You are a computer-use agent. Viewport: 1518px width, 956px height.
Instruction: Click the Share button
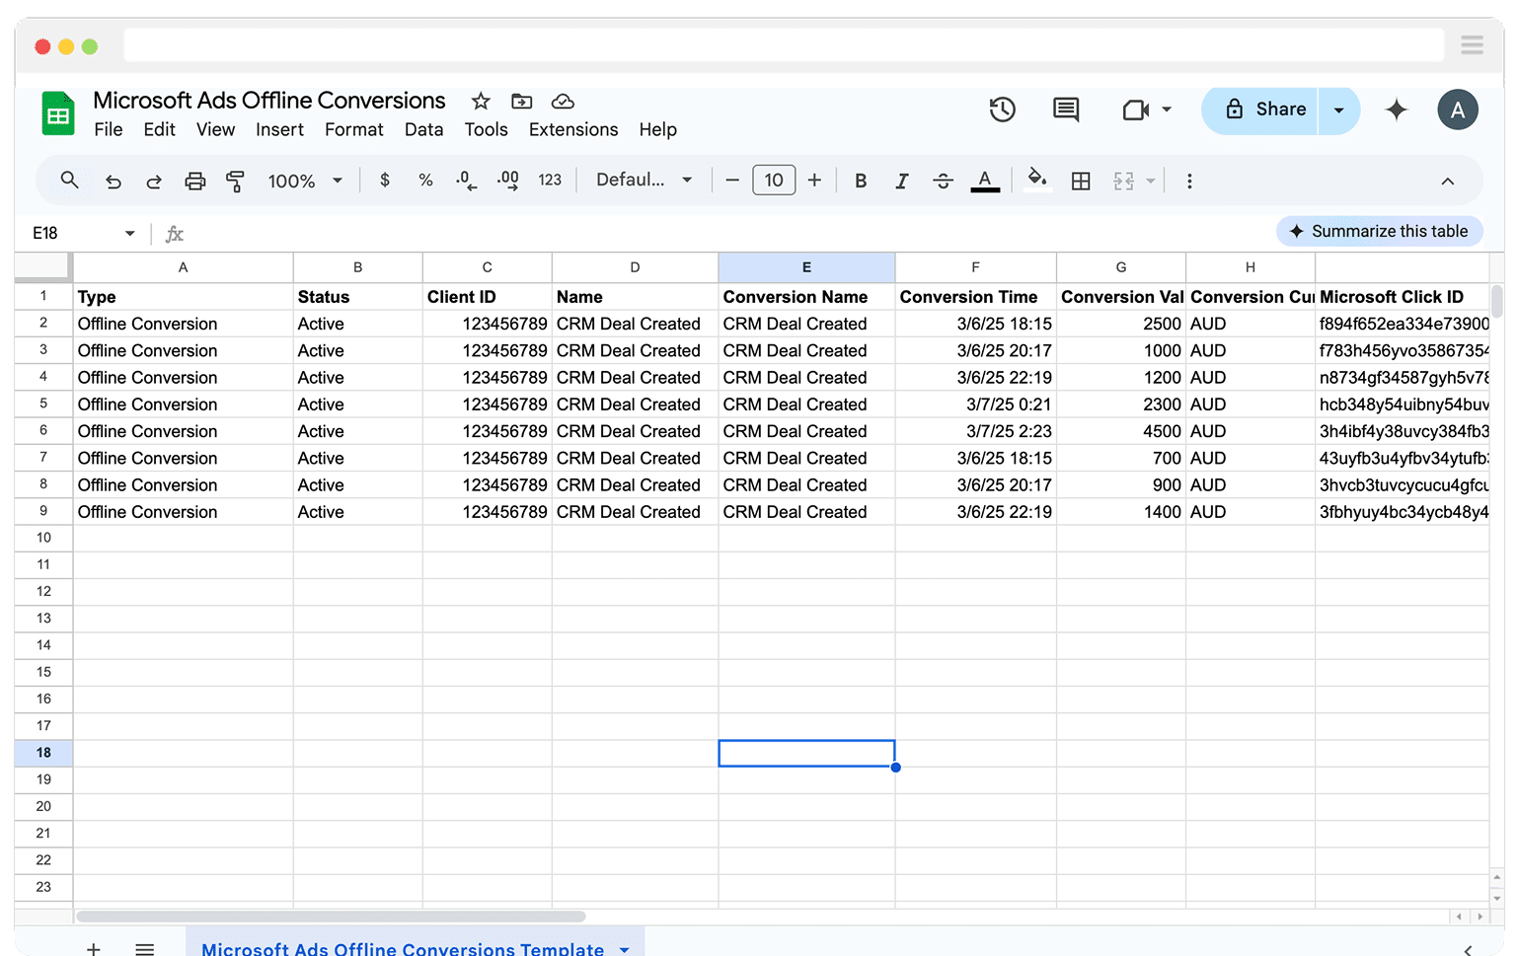click(1260, 110)
